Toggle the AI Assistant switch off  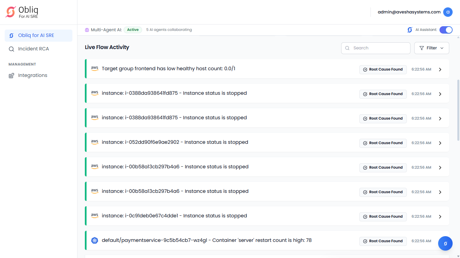click(x=446, y=30)
